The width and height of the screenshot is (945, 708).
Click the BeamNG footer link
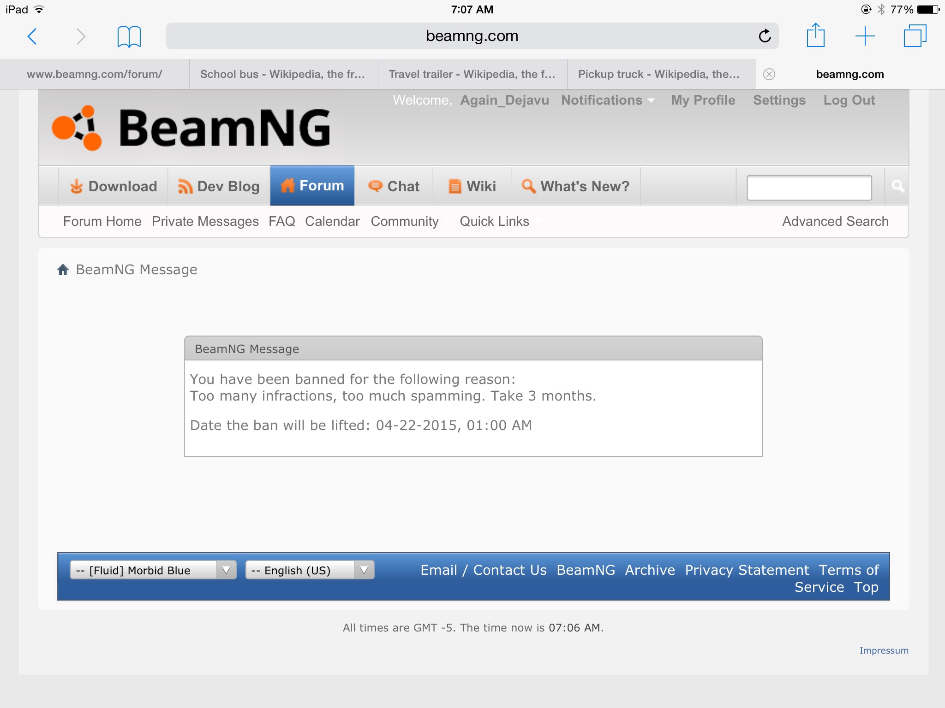pyautogui.click(x=586, y=570)
